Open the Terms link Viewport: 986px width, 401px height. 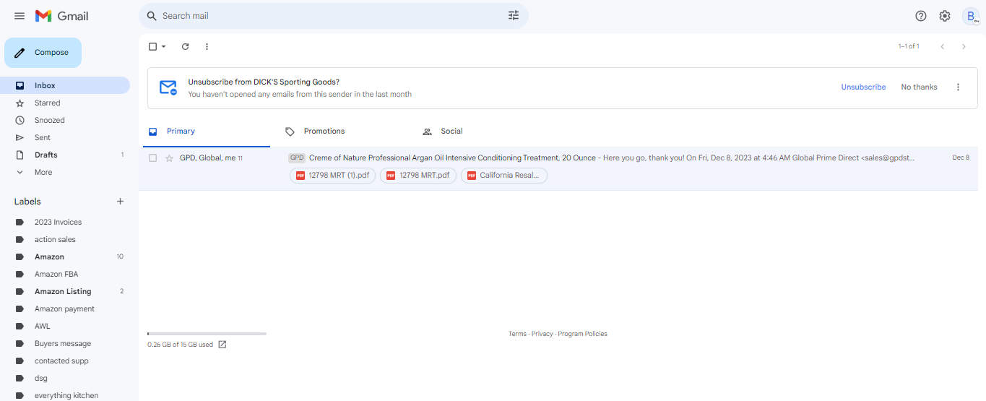point(517,334)
